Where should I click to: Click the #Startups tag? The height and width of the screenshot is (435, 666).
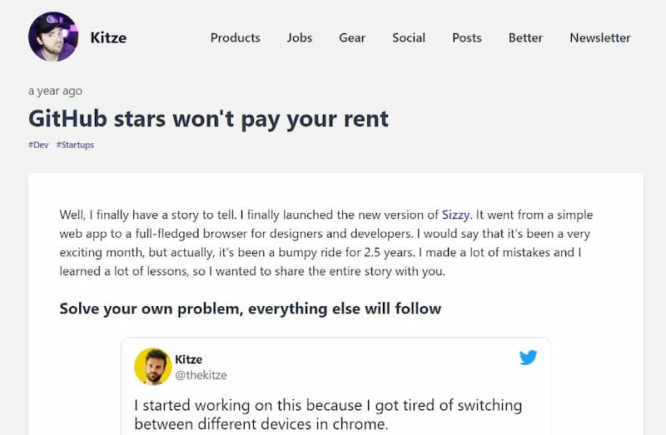point(75,145)
